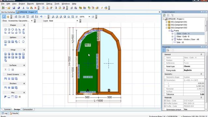
Task: Click the Panel type value Classic
Action: [194, 66]
